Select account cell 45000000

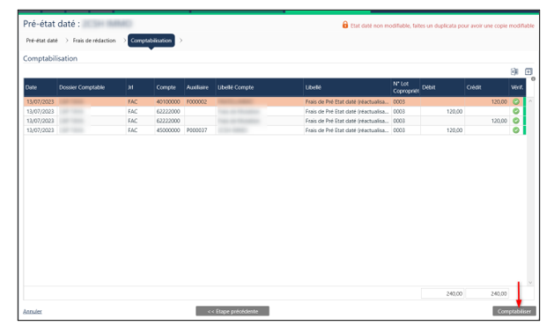[169, 130]
